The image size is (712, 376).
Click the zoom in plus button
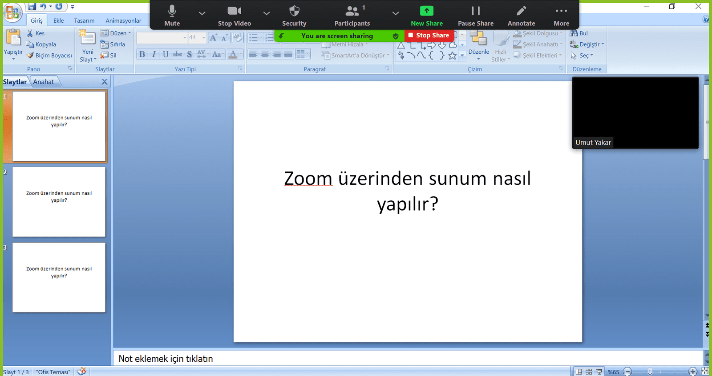[x=693, y=372]
